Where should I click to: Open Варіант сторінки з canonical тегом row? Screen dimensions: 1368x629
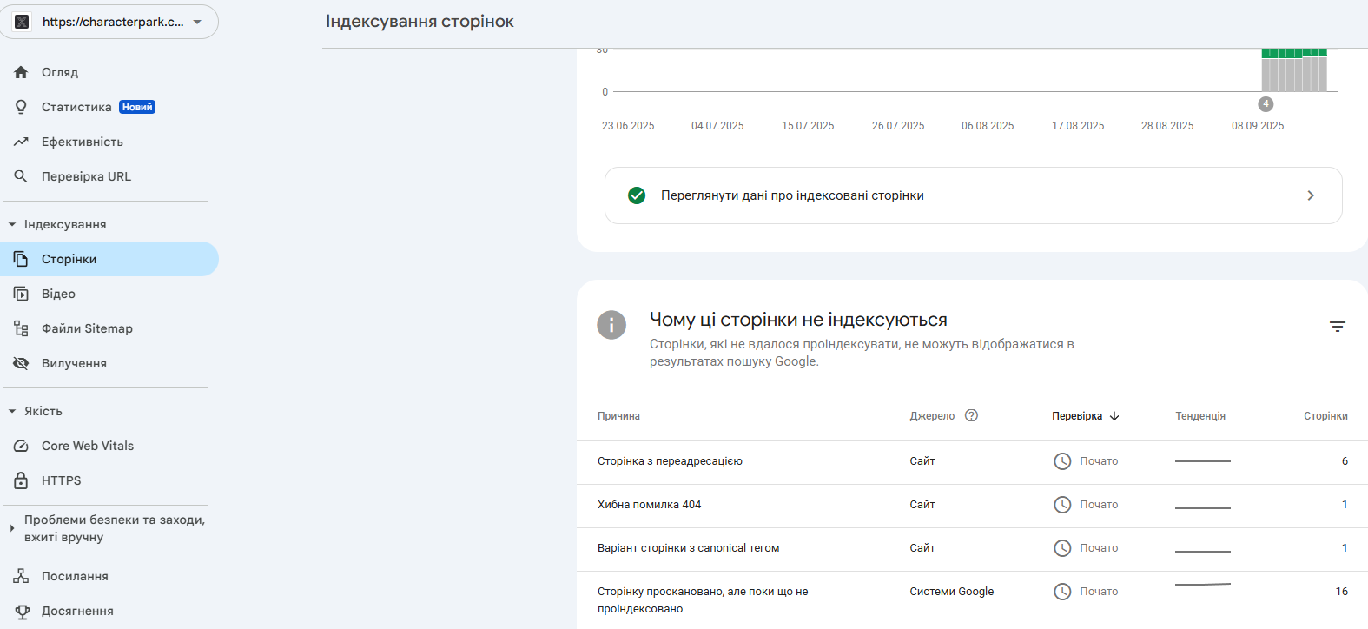point(972,549)
